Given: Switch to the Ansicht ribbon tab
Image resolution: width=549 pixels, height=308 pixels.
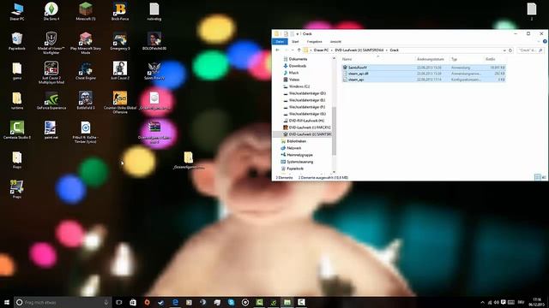Looking at the screenshot, I should (335, 42).
